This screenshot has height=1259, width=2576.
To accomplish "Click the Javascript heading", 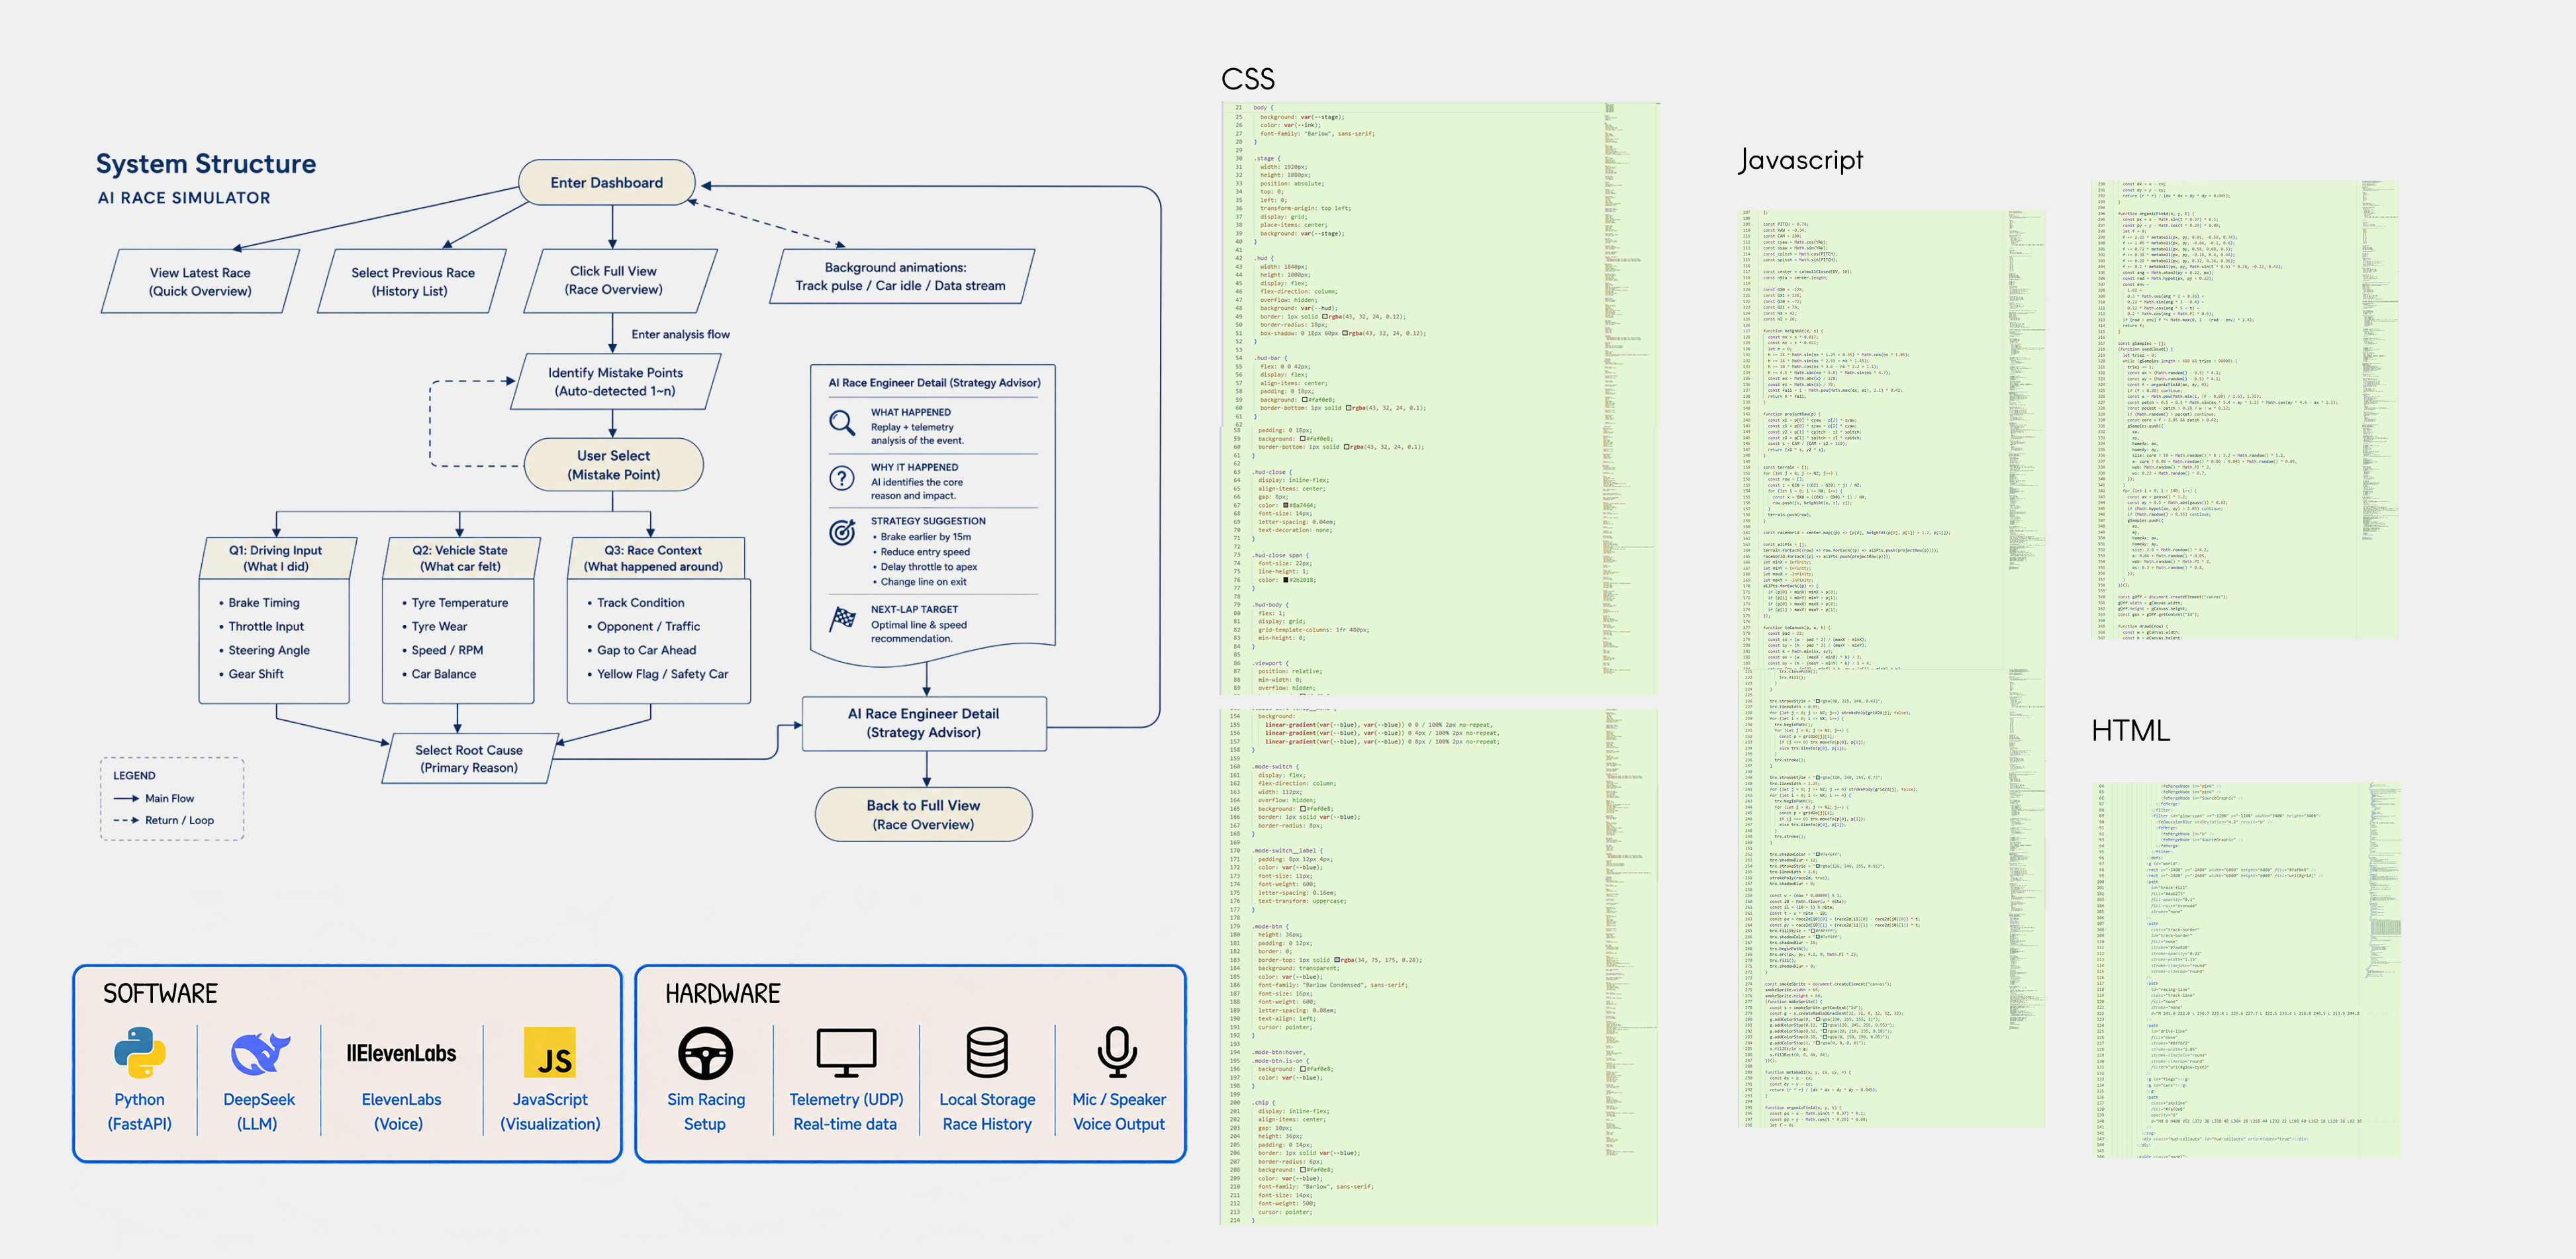I will pos(1801,160).
